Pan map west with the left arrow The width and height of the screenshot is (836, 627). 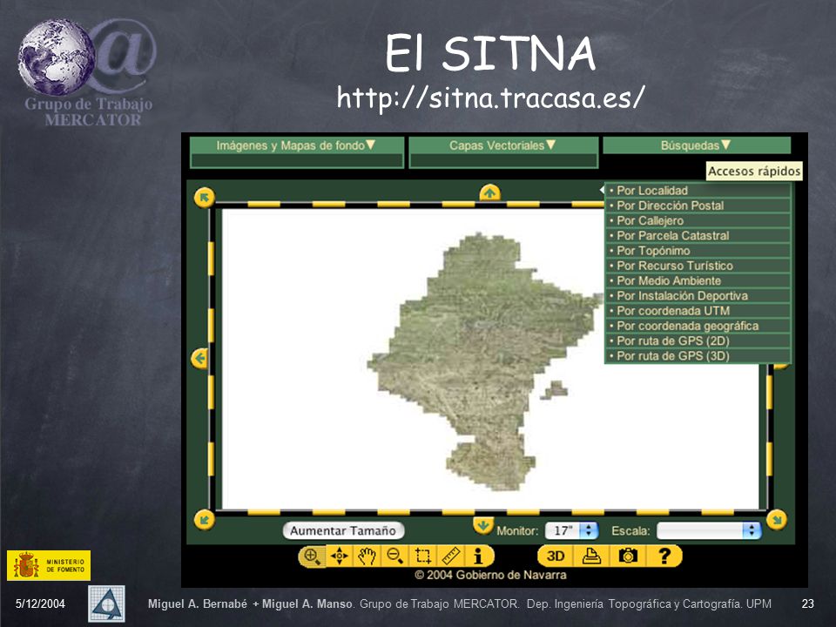click(199, 358)
